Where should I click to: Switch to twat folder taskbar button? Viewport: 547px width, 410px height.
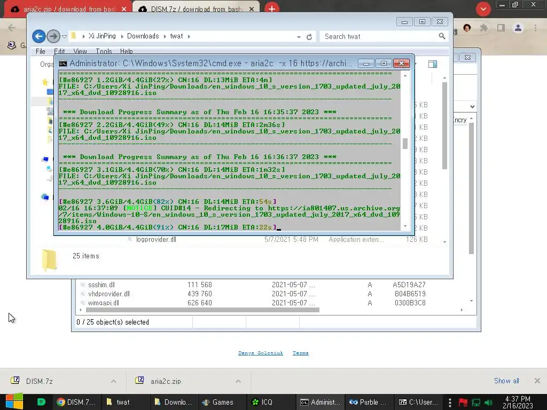click(x=125, y=402)
